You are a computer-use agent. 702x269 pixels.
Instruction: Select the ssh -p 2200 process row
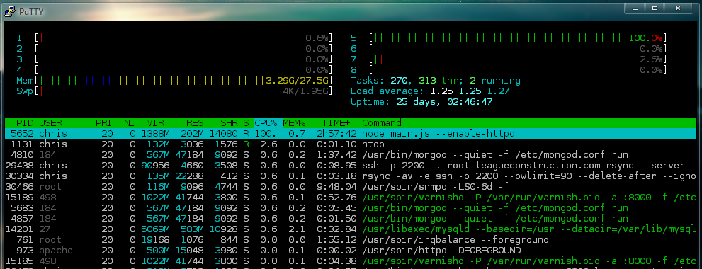pyautogui.click(x=351, y=165)
